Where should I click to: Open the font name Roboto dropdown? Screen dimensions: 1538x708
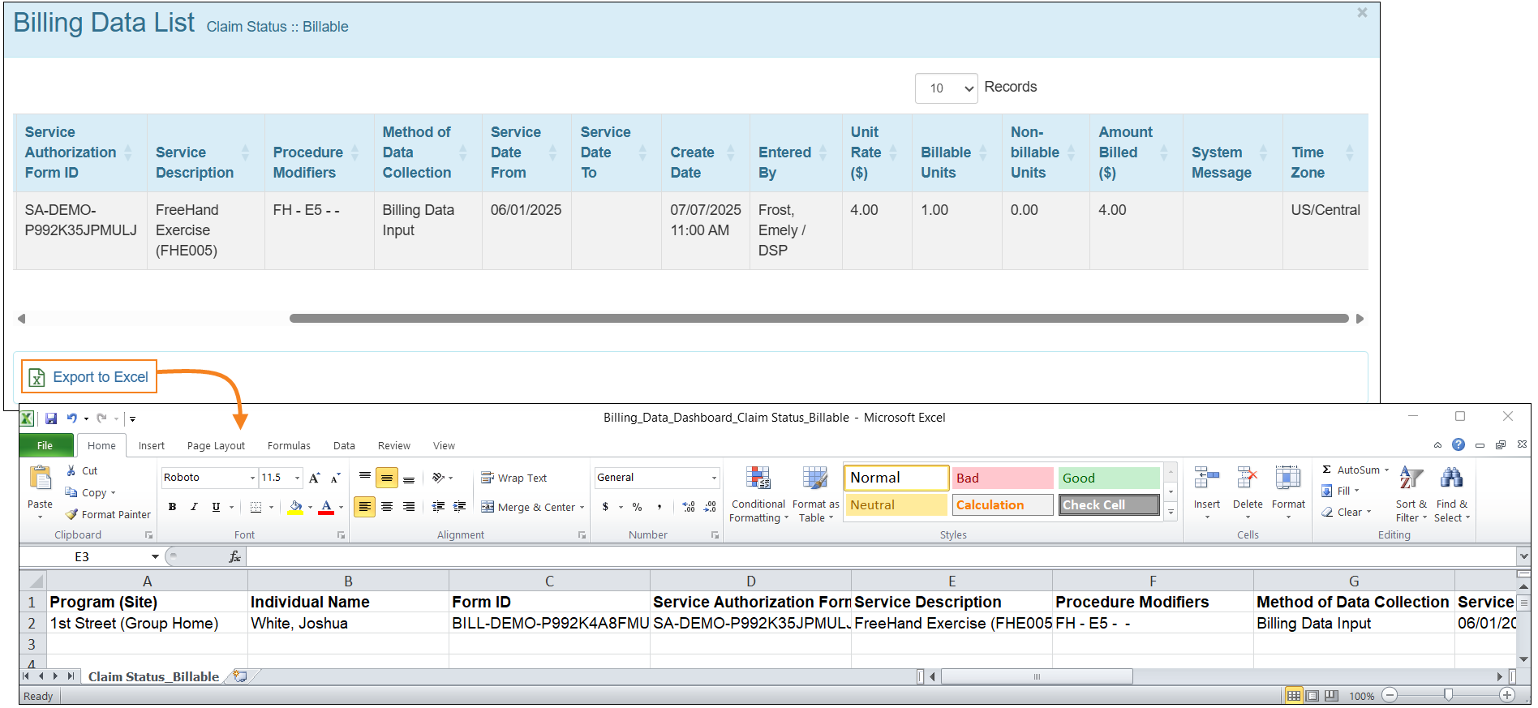click(252, 478)
